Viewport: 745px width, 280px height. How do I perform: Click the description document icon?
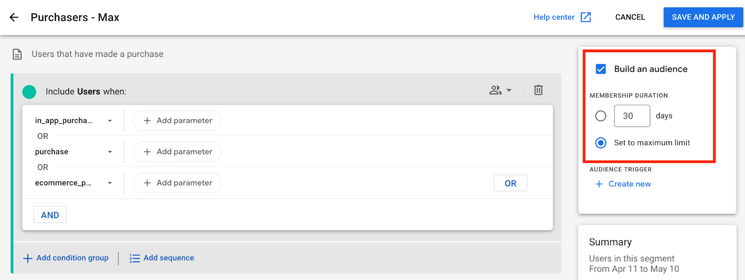(x=17, y=54)
